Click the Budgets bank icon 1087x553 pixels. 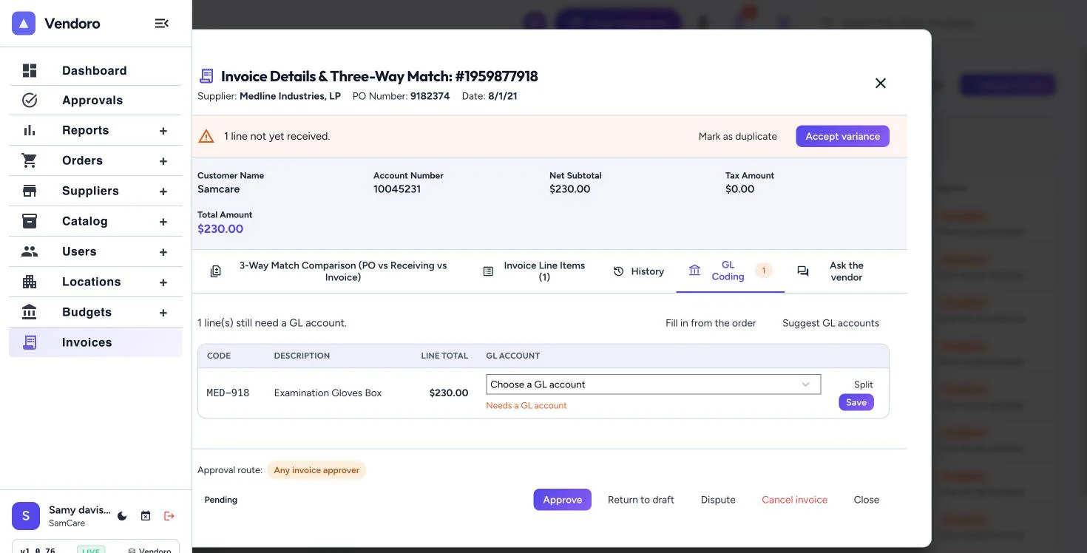30,312
